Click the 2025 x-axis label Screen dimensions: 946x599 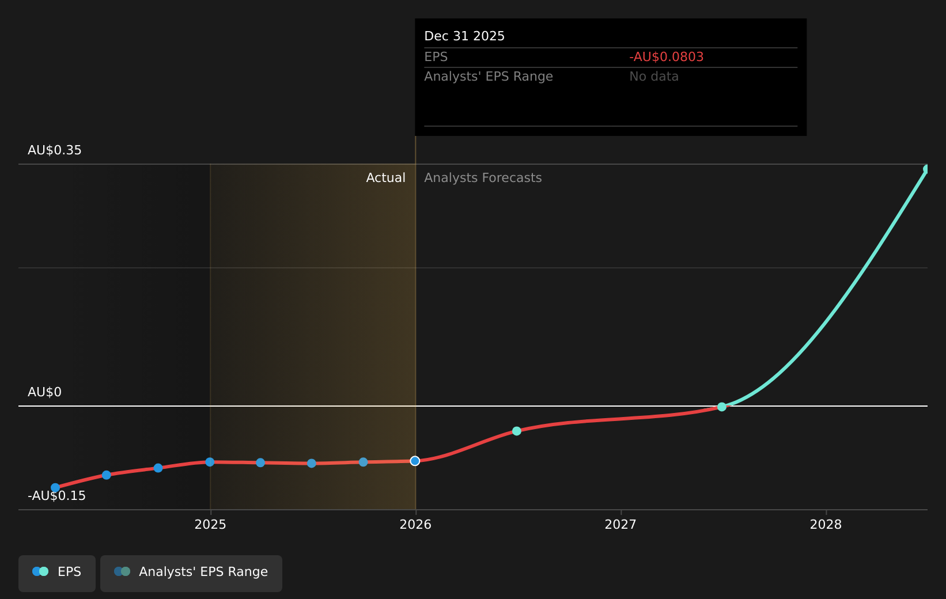(210, 524)
